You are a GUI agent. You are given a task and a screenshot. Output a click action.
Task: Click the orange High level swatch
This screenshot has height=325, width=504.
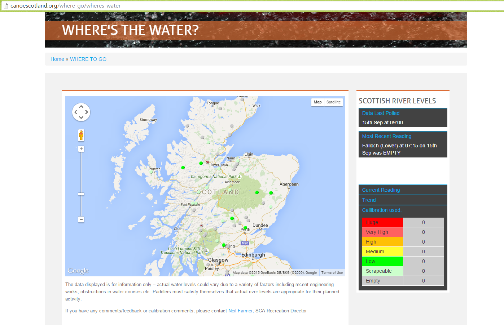point(383,242)
